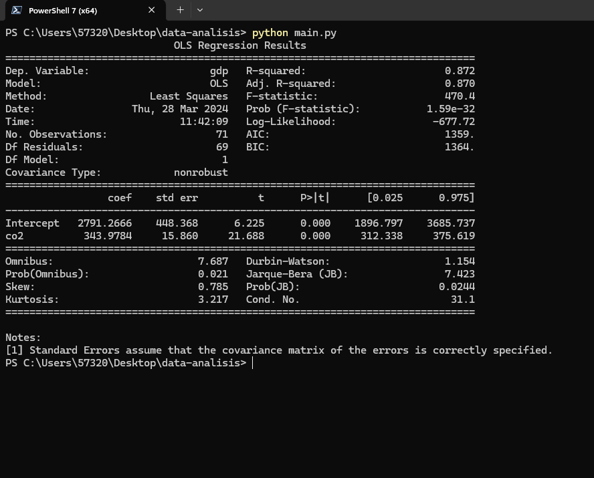Open a new tab with the plus button
Image resolution: width=594 pixels, height=478 pixels.
(x=180, y=10)
